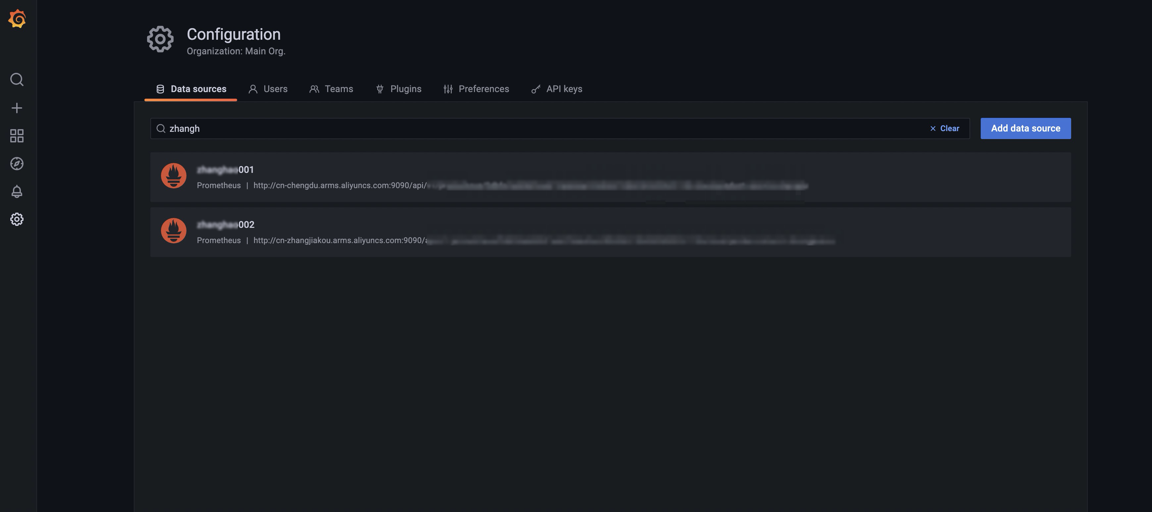
Task: Open the Dashboards grid icon
Action: pyautogui.click(x=17, y=136)
